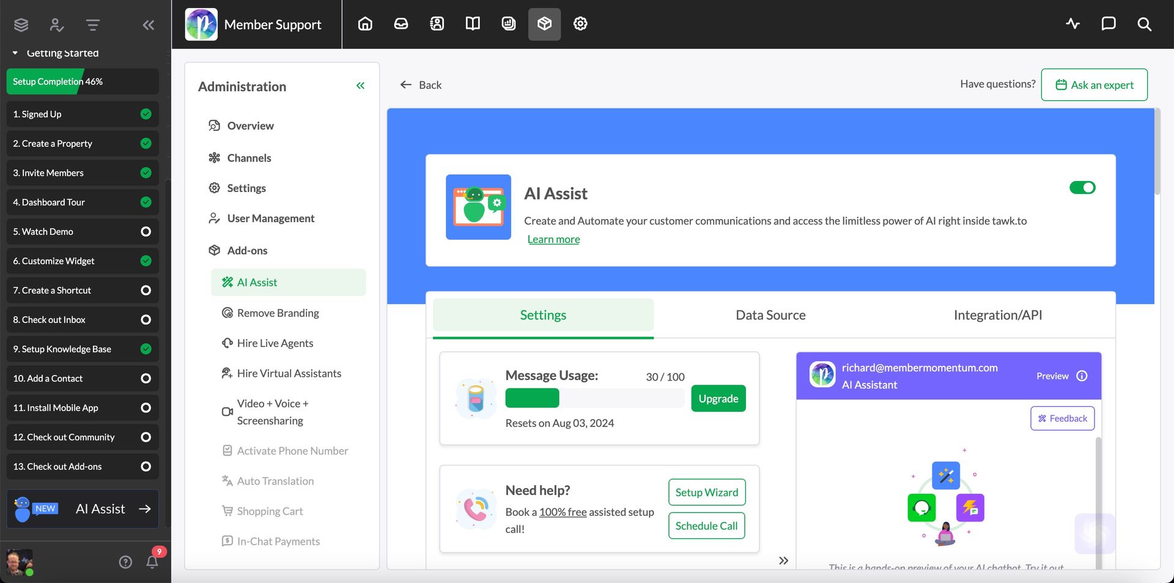Viewport: 1174px width, 583px height.
Task: Open the Reporting section
Action: point(508,24)
